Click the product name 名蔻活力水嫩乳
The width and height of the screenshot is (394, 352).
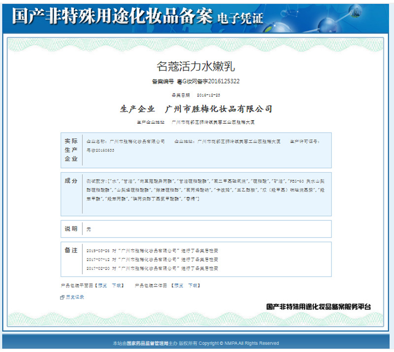(196, 67)
